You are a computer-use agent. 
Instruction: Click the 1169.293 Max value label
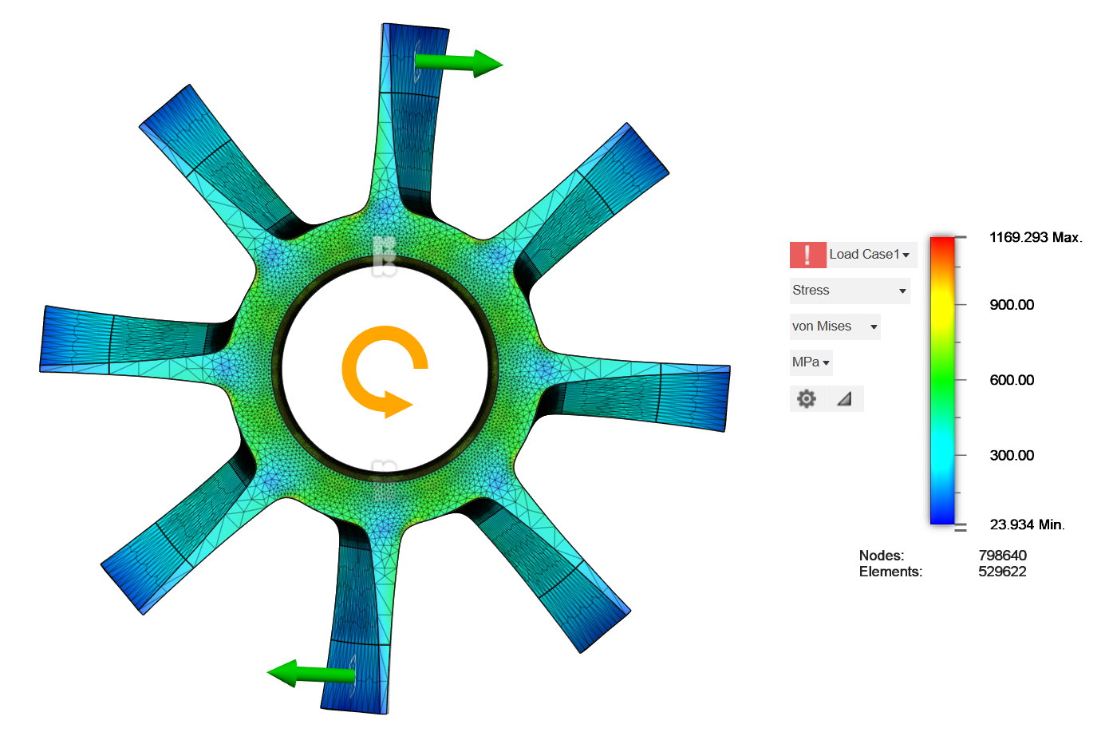click(x=1035, y=237)
